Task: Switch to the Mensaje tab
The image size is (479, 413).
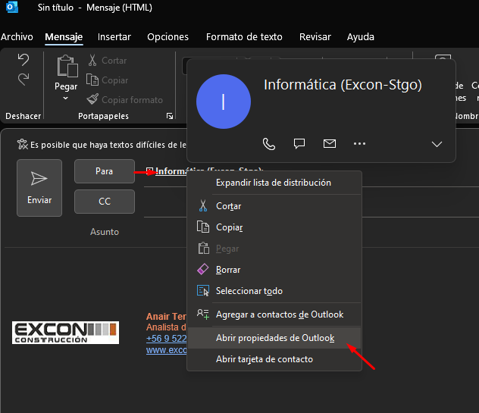Action: click(64, 37)
